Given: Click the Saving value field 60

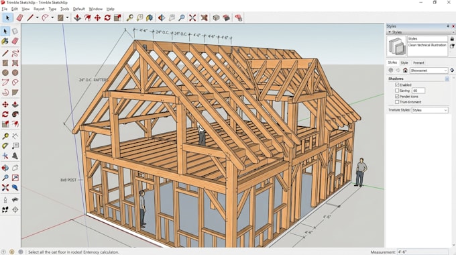Looking at the screenshot, I should tap(418, 91).
